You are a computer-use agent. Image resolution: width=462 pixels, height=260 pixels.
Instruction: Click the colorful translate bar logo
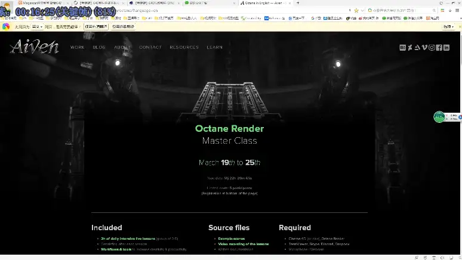[x=6, y=26]
